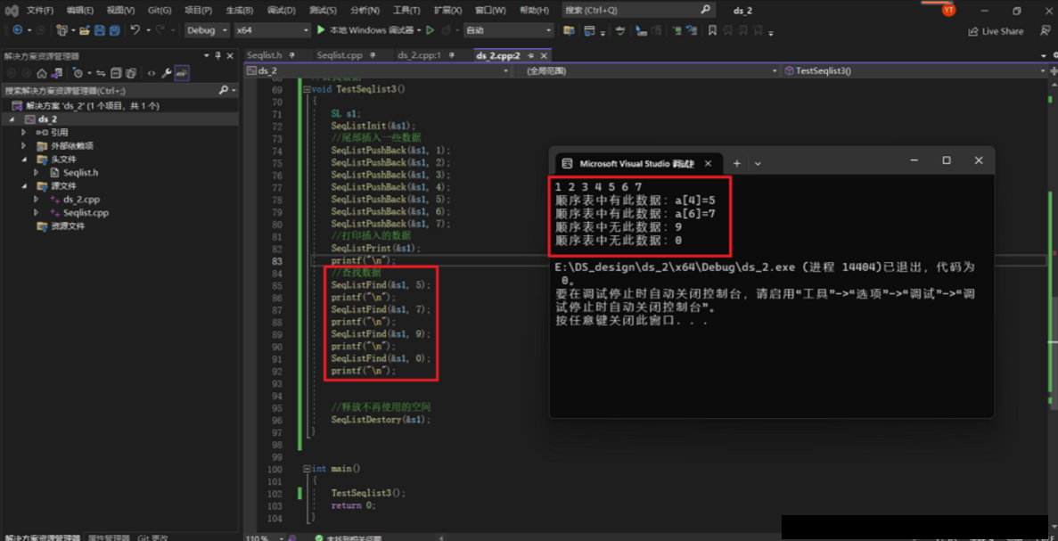Click the search magnifier in Solution Explorer search box
Screen dimensions: 1058x541
(224, 90)
